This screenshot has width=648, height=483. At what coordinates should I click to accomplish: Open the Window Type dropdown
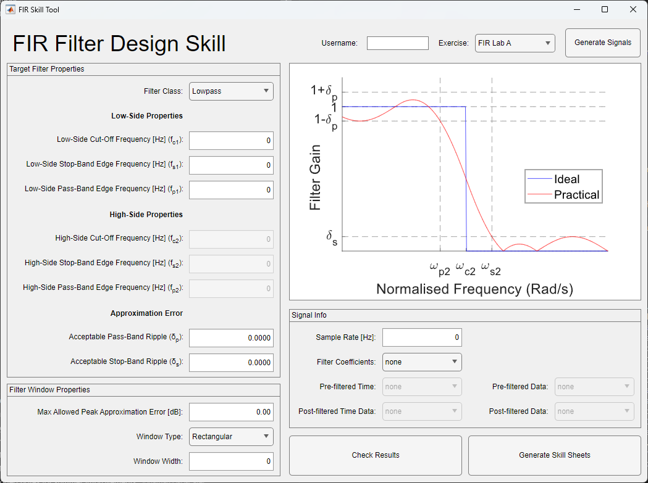tap(231, 437)
